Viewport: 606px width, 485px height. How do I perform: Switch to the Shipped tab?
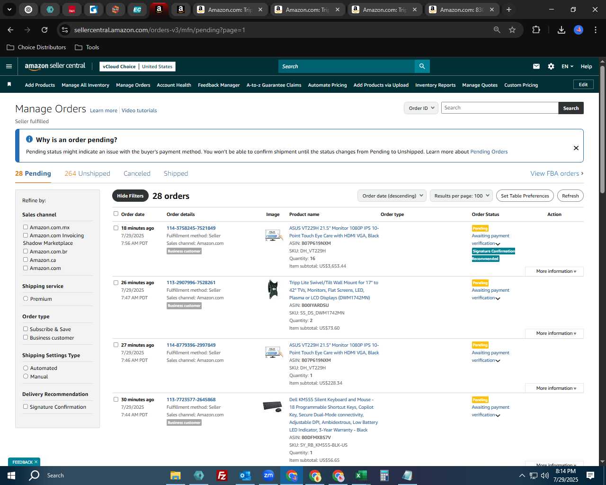pyautogui.click(x=176, y=173)
